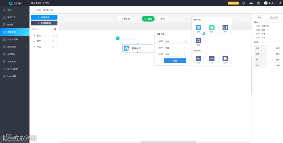This screenshot has height=143, width=283.
Task: Click the play tutorial icon in header
Action: tap(243, 3)
